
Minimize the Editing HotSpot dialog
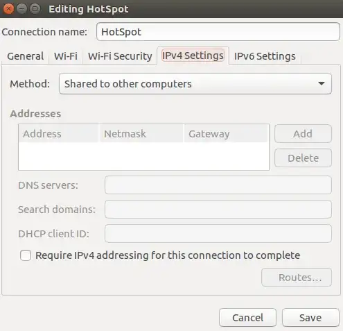coord(21,9)
